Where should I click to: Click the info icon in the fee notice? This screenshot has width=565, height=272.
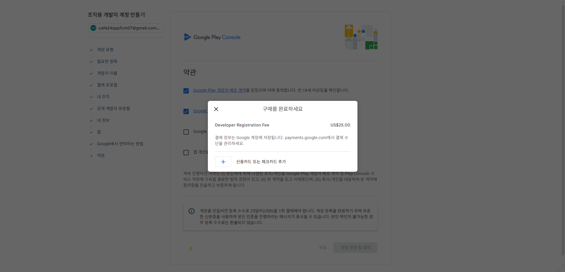[x=192, y=211]
